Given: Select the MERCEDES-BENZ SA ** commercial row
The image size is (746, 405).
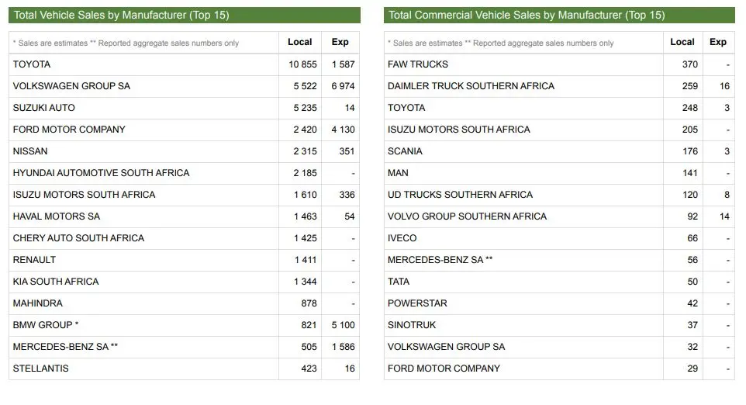Looking at the screenshot, I should coord(559,260).
